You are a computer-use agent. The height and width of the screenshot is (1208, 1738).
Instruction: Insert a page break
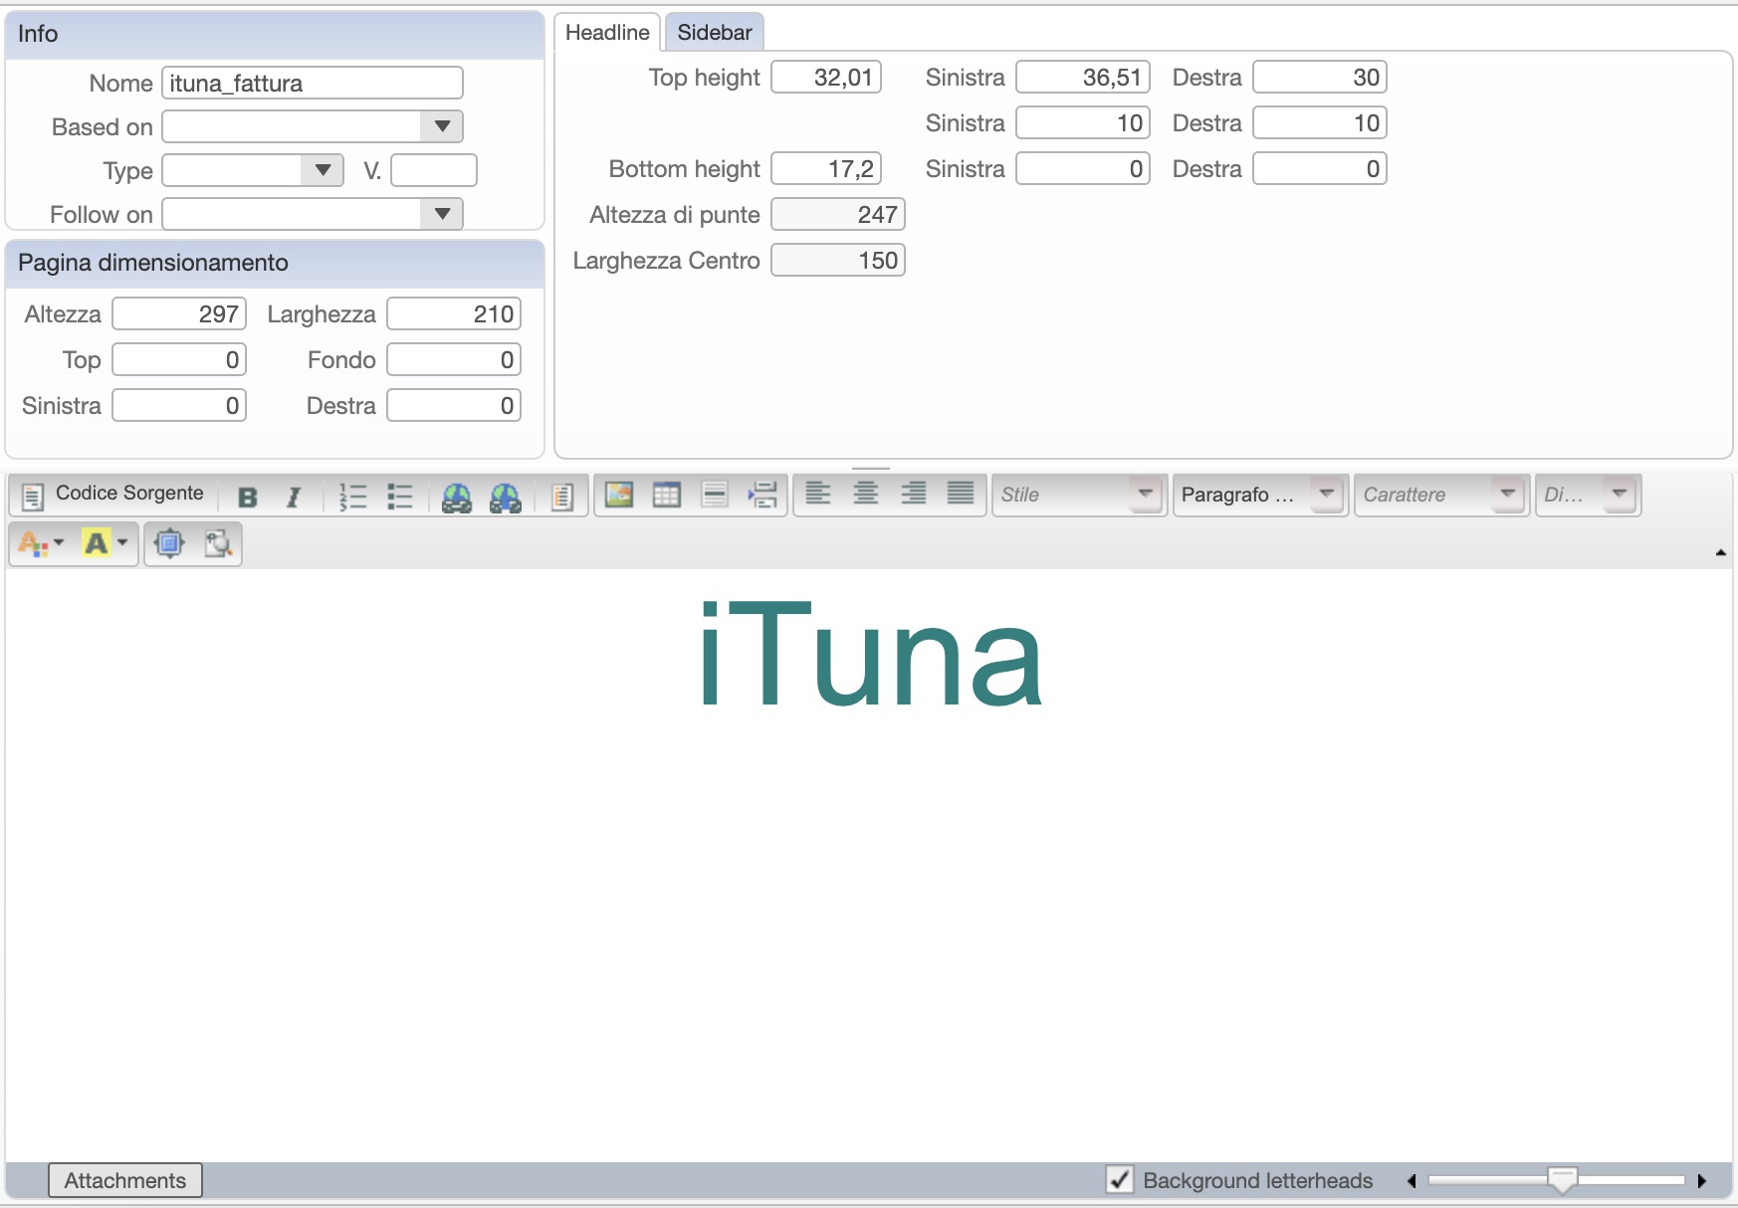click(762, 495)
